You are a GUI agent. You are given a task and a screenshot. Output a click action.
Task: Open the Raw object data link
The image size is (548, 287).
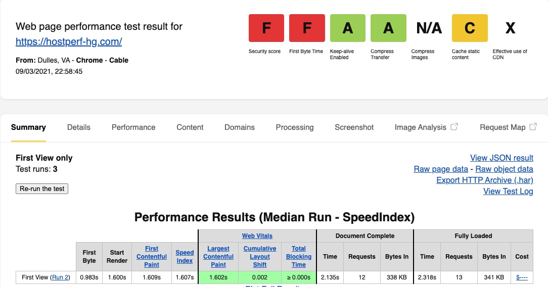pyautogui.click(x=504, y=169)
